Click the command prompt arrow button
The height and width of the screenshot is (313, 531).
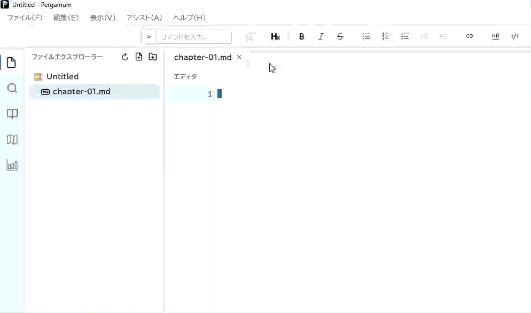point(149,36)
